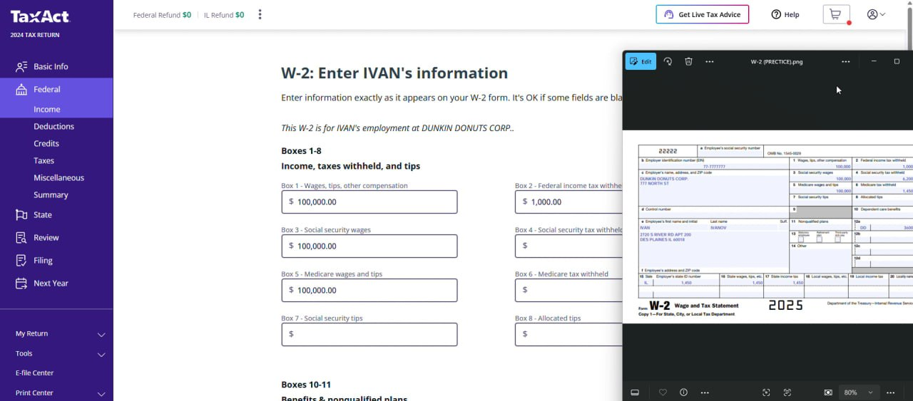Viewport: 913px width, 401px height.
Task: Click the Box 1 wages input field
Action: (369, 202)
